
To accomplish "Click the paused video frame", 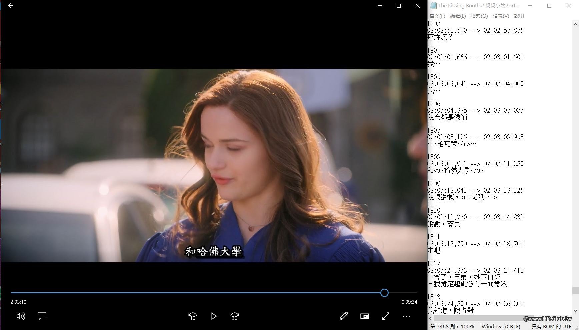I will click(x=214, y=165).
